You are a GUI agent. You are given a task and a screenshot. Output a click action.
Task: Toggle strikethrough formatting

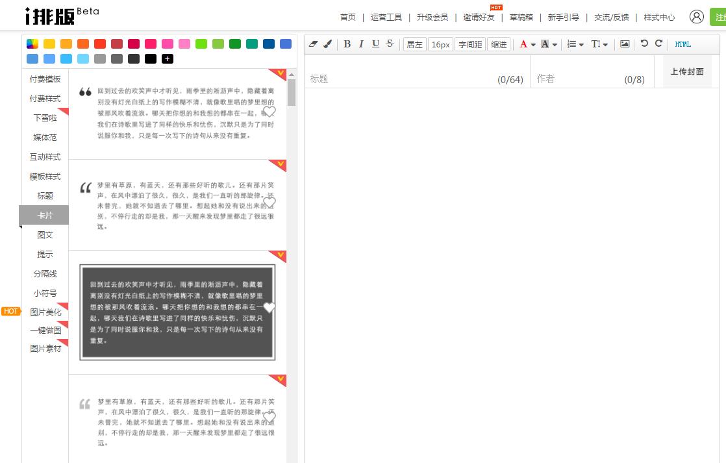[390, 44]
